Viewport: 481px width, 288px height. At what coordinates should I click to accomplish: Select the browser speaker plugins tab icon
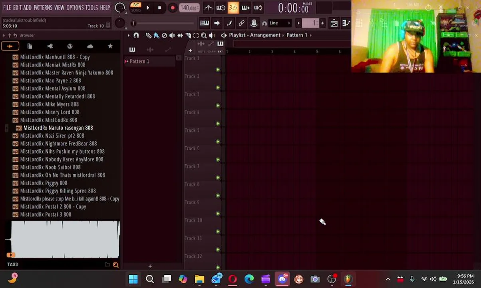[50, 46]
